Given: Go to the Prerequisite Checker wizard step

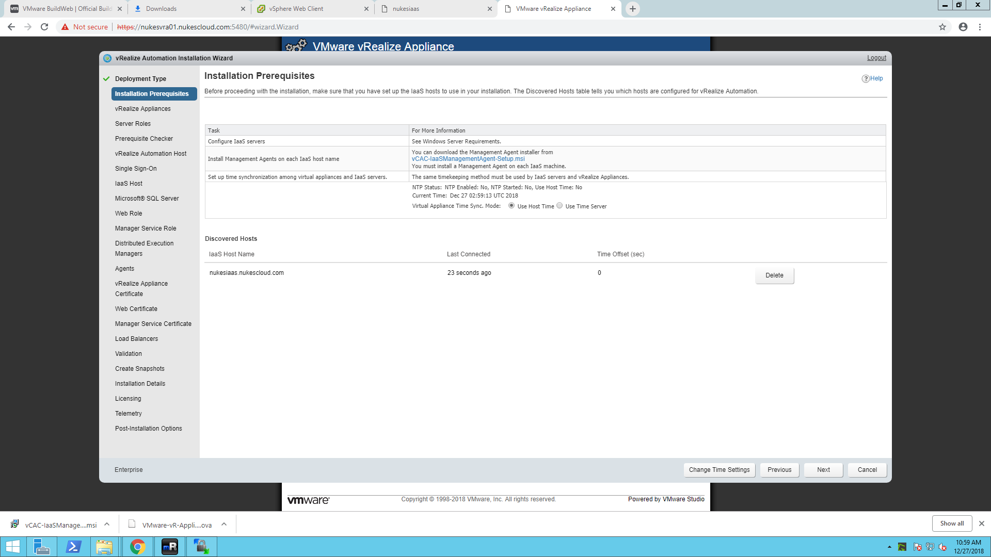Looking at the screenshot, I should click(144, 139).
